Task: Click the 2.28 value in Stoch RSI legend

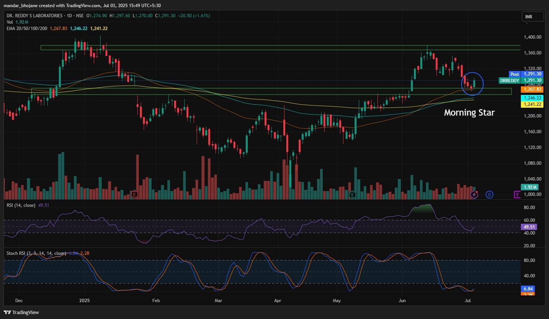Action: [x=85, y=253]
